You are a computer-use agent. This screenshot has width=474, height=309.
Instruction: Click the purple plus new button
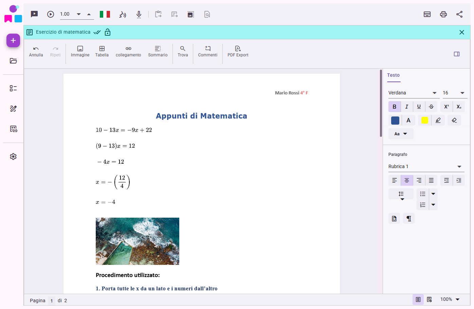tap(13, 40)
